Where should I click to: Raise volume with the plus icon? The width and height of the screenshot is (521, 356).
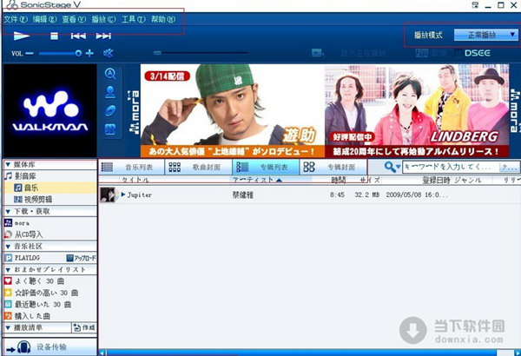tap(89, 53)
